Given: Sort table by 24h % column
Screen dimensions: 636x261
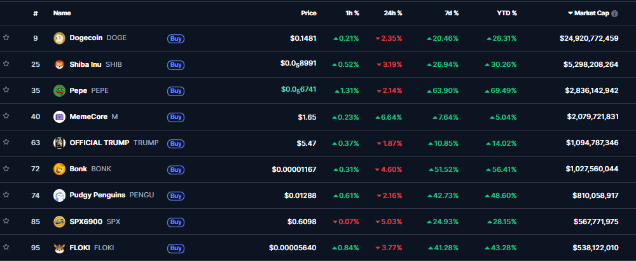Looking at the screenshot, I should pyautogui.click(x=392, y=13).
